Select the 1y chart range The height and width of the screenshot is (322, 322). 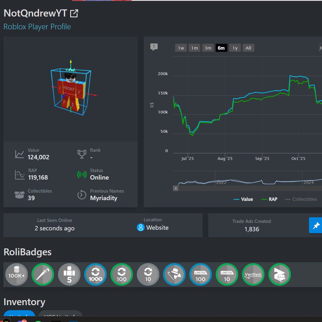coord(235,48)
